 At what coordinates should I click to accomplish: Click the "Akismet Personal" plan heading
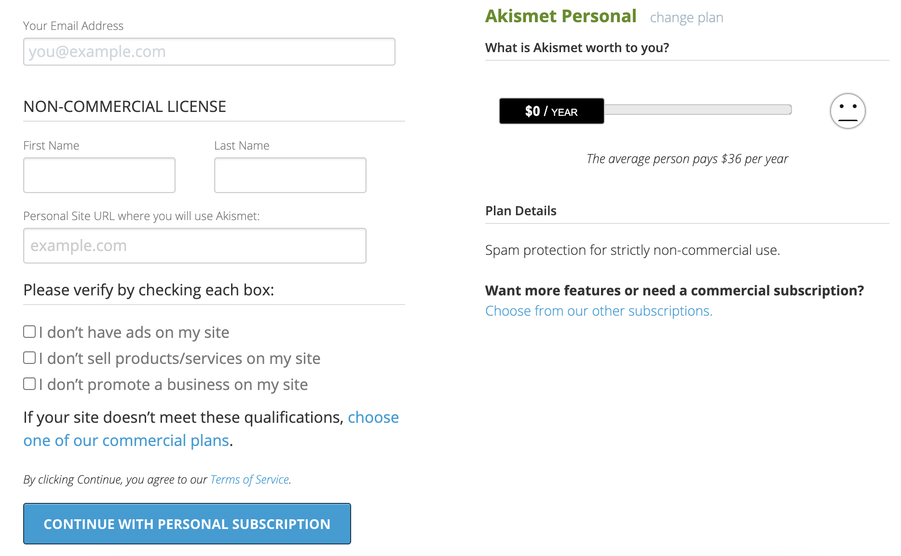point(560,16)
